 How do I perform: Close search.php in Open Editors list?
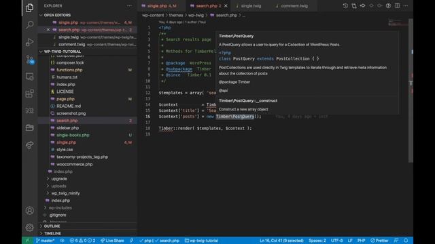pyautogui.click(x=48, y=30)
